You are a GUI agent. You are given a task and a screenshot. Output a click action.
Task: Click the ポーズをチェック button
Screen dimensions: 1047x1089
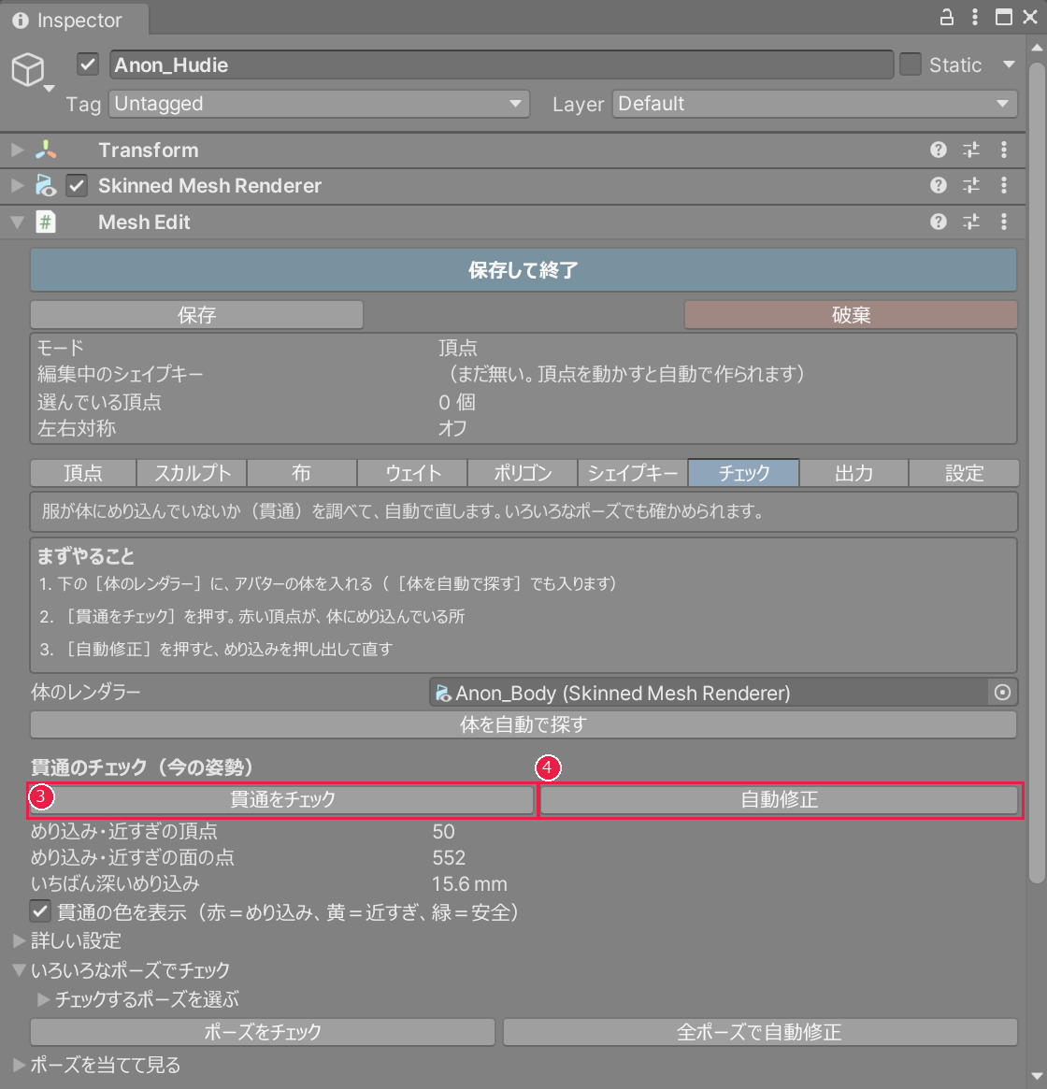(263, 1032)
